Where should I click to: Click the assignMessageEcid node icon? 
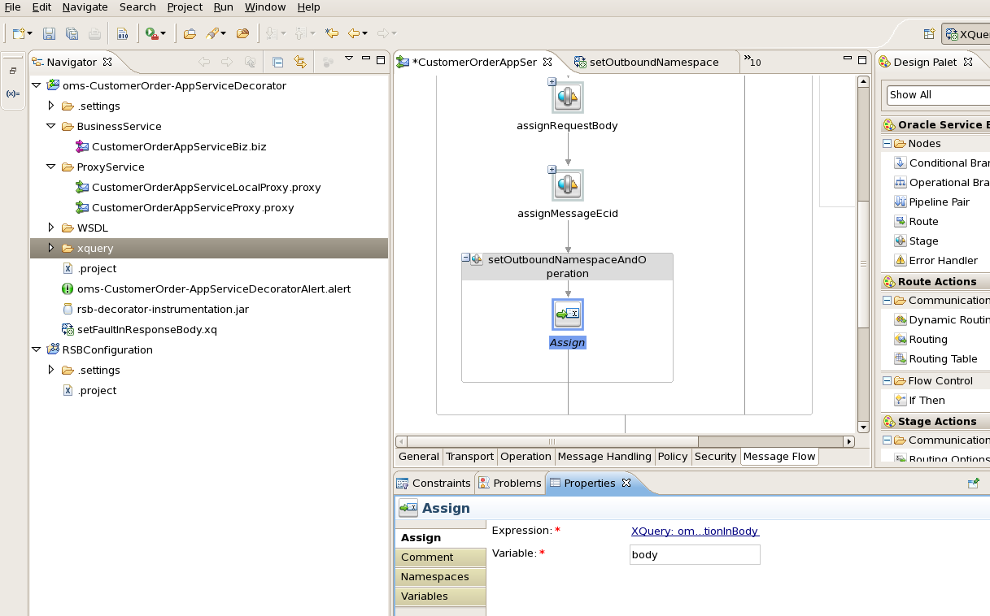point(567,185)
